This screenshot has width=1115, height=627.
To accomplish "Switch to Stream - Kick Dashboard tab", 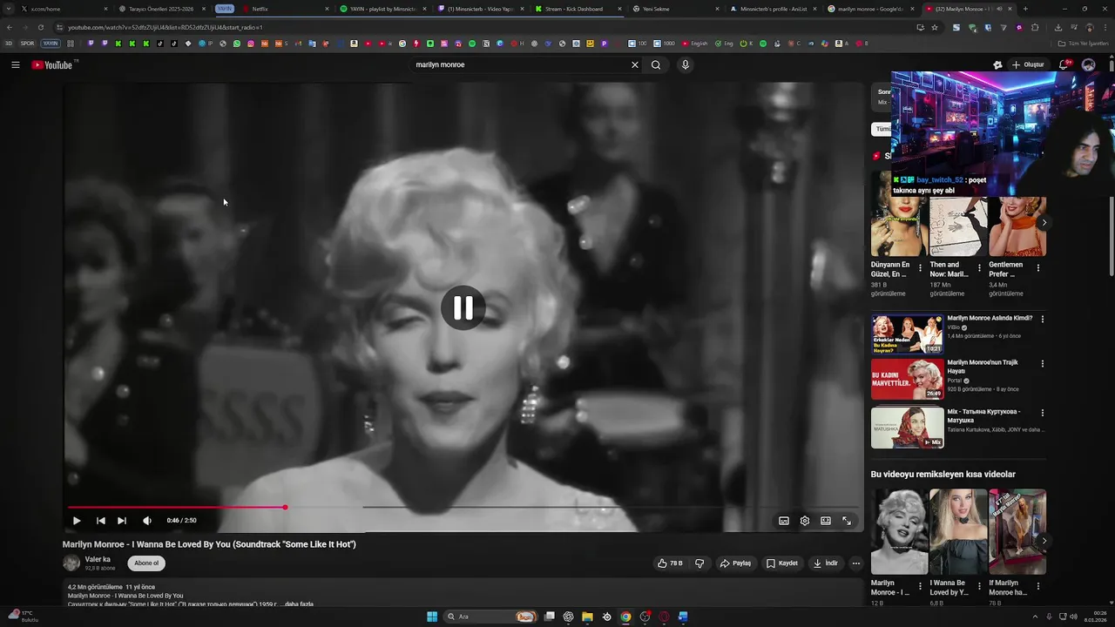I will pyautogui.click(x=575, y=9).
